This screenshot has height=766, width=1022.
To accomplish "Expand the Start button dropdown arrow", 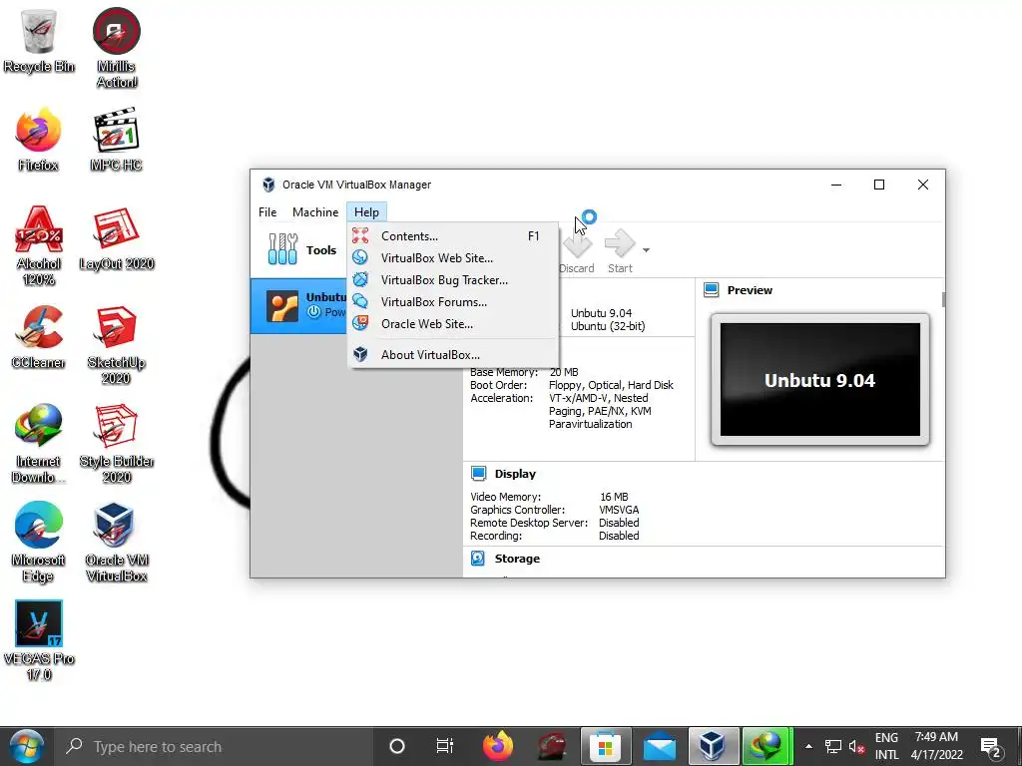I will (x=646, y=250).
